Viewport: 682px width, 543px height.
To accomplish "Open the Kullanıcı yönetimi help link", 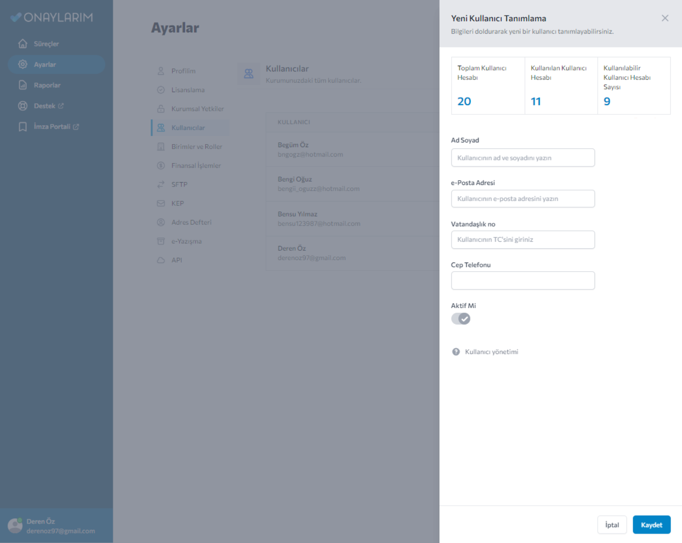I will click(x=491, y=352).
